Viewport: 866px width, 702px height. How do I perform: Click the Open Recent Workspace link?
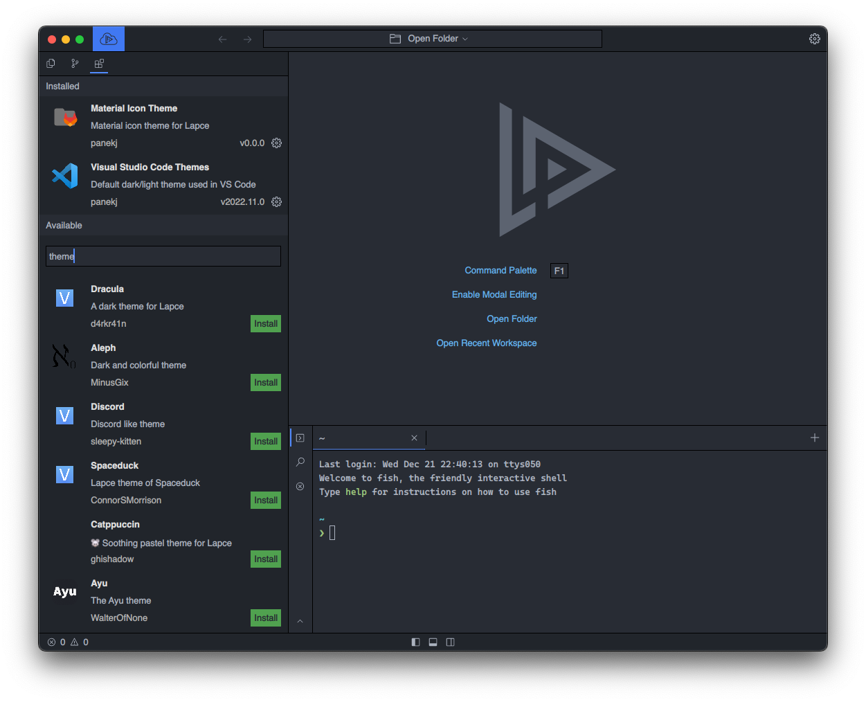point(486,343)
